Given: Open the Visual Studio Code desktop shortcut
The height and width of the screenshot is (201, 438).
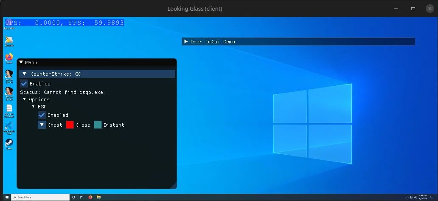Looking at the screenshot, I should click(x=9, y=127).
